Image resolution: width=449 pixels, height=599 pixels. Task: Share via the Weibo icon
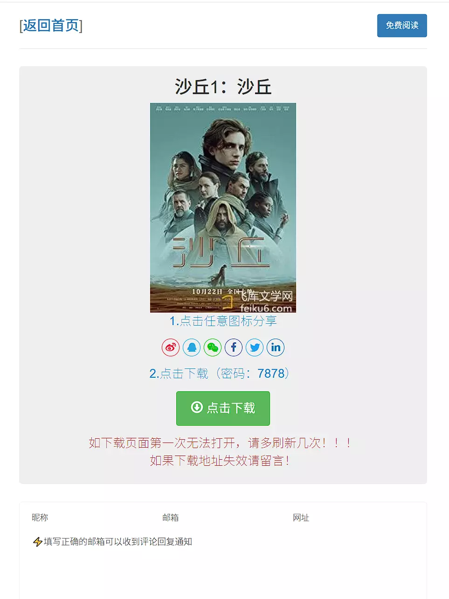[171, 347]
